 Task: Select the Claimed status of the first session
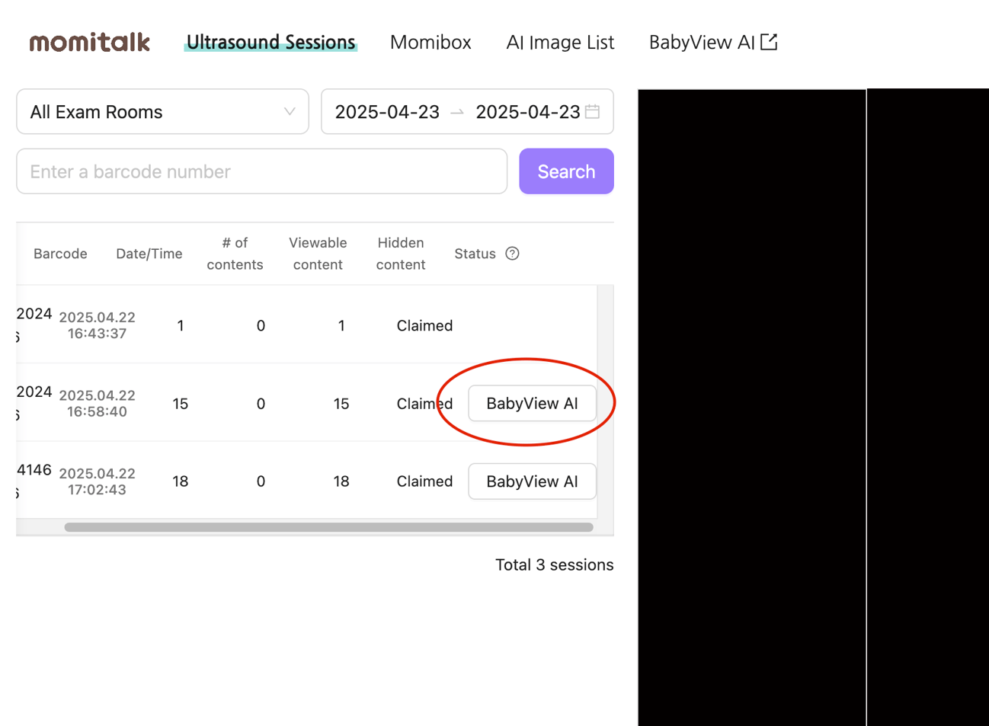(x=424, y=325)
